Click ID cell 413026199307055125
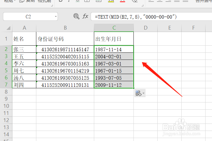The height and width of the screenshot is (141, 212). click(65, 78)
